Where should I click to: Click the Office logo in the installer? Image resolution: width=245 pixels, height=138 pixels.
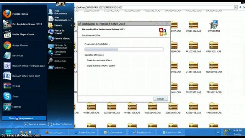click(163, 32)
